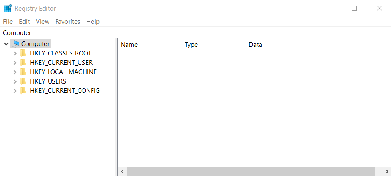Open the File menu
Screen dimensions: 391x176
8,22
